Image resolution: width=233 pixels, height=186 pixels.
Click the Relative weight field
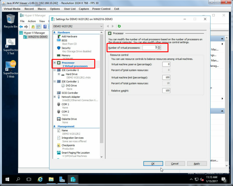pos(166,91)
